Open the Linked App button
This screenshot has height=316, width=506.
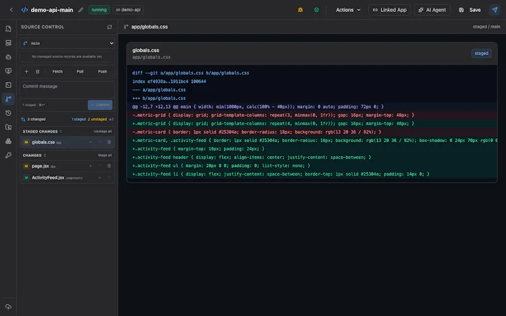(390, 9)
